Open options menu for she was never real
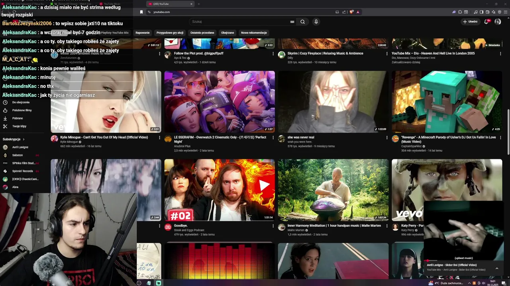 point(387,137)
